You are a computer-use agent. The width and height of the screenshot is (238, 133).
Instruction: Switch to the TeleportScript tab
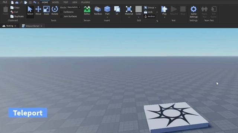(32, 26)
